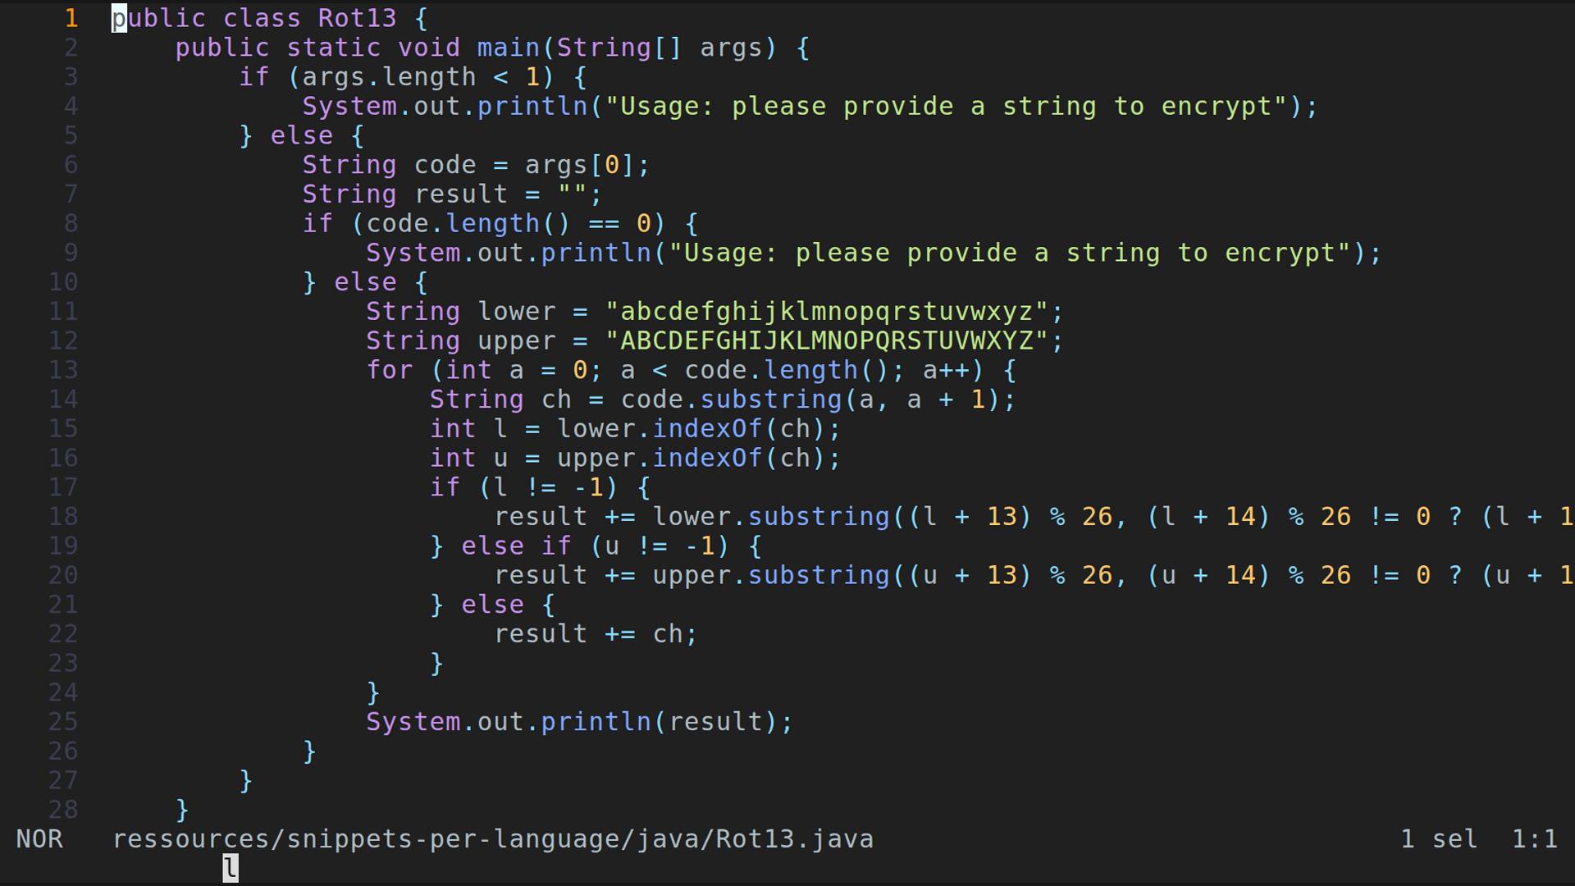Screen dimensions: 1575x886
Task: Click line number 1 in the gutter
Action: point(70,18)
